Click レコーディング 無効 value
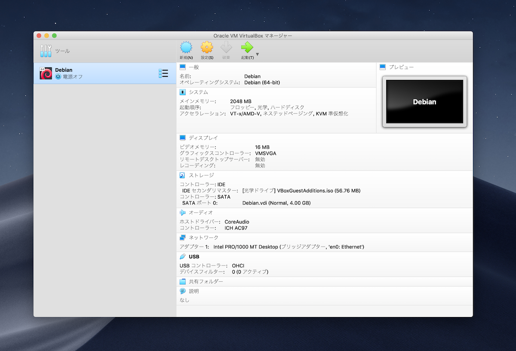The image size is (516, 351). point(260,165)
